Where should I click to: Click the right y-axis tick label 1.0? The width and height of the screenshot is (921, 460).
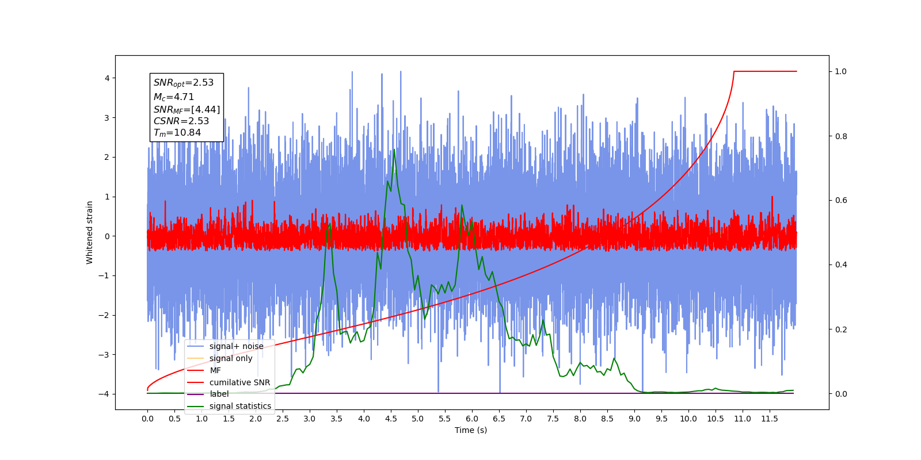tap(841, 71)
